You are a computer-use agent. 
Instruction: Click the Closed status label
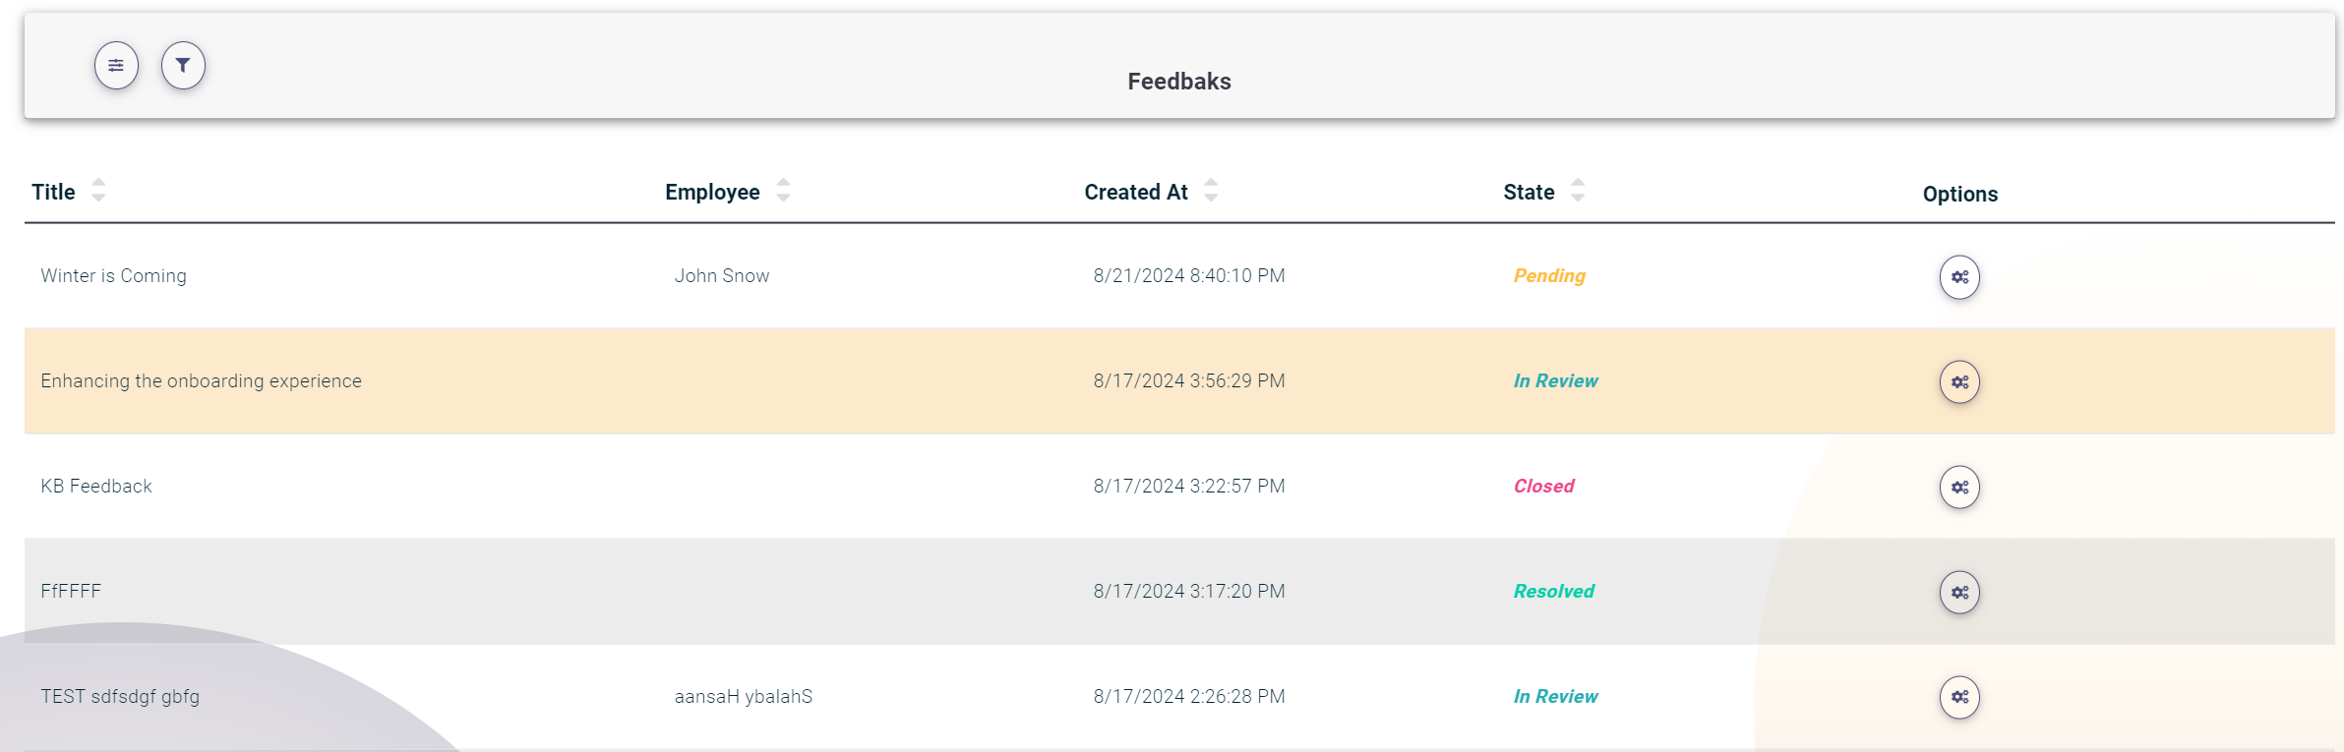click(1544, 486)
